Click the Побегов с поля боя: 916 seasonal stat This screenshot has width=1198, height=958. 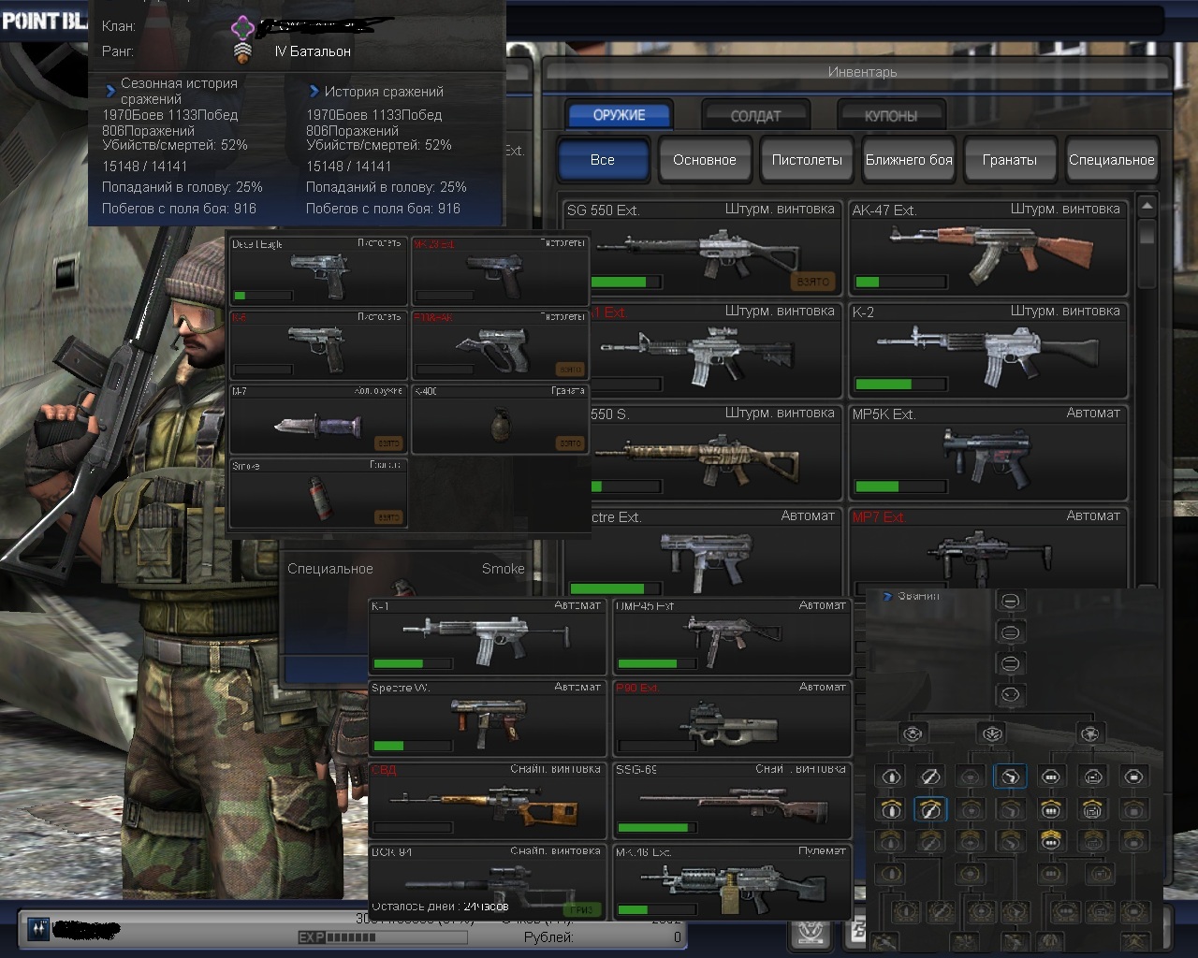pyautogui.click(x=179, y=209)
